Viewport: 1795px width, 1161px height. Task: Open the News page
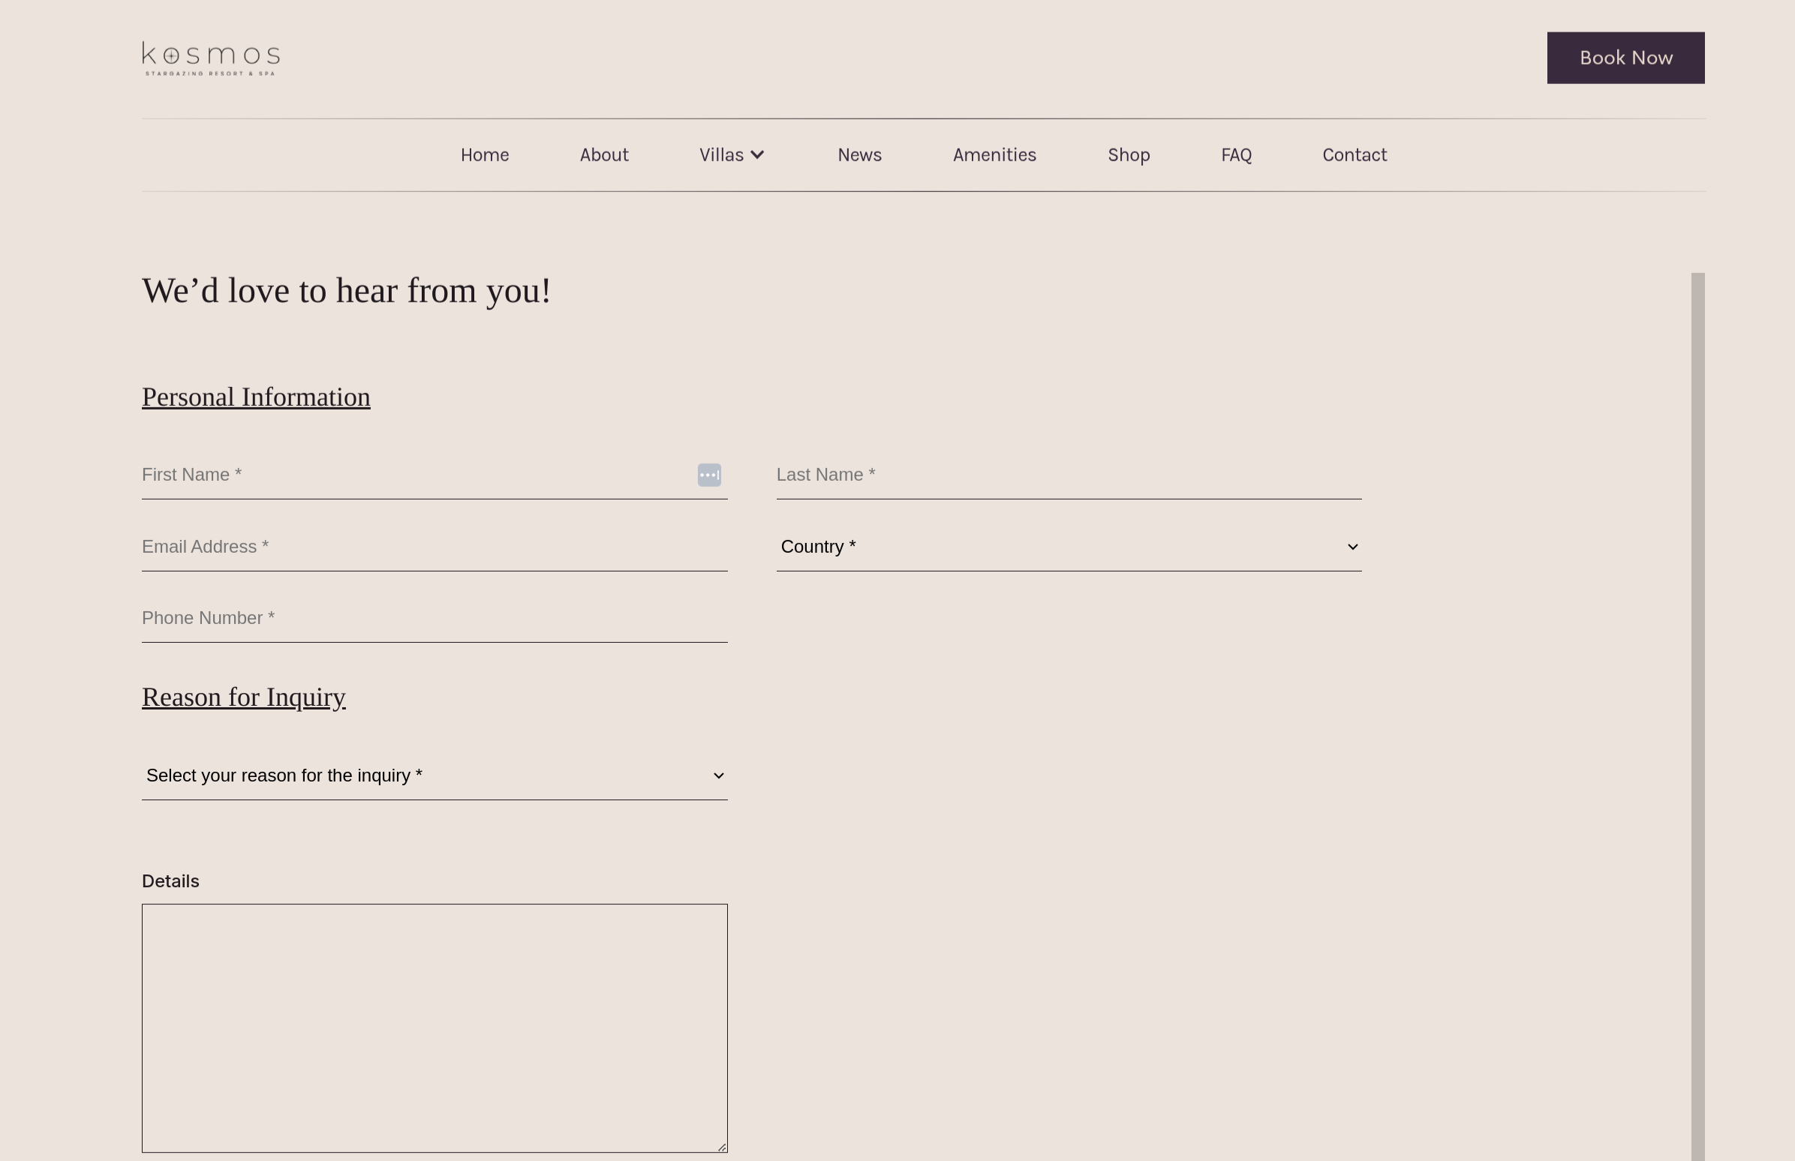pyautogui.click(x=859, y=155)
